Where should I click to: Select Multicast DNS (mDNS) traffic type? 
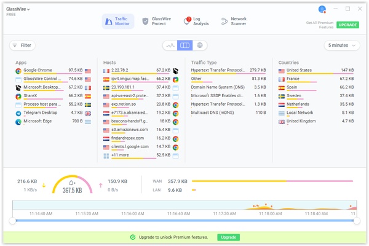[x=228, y=113]
